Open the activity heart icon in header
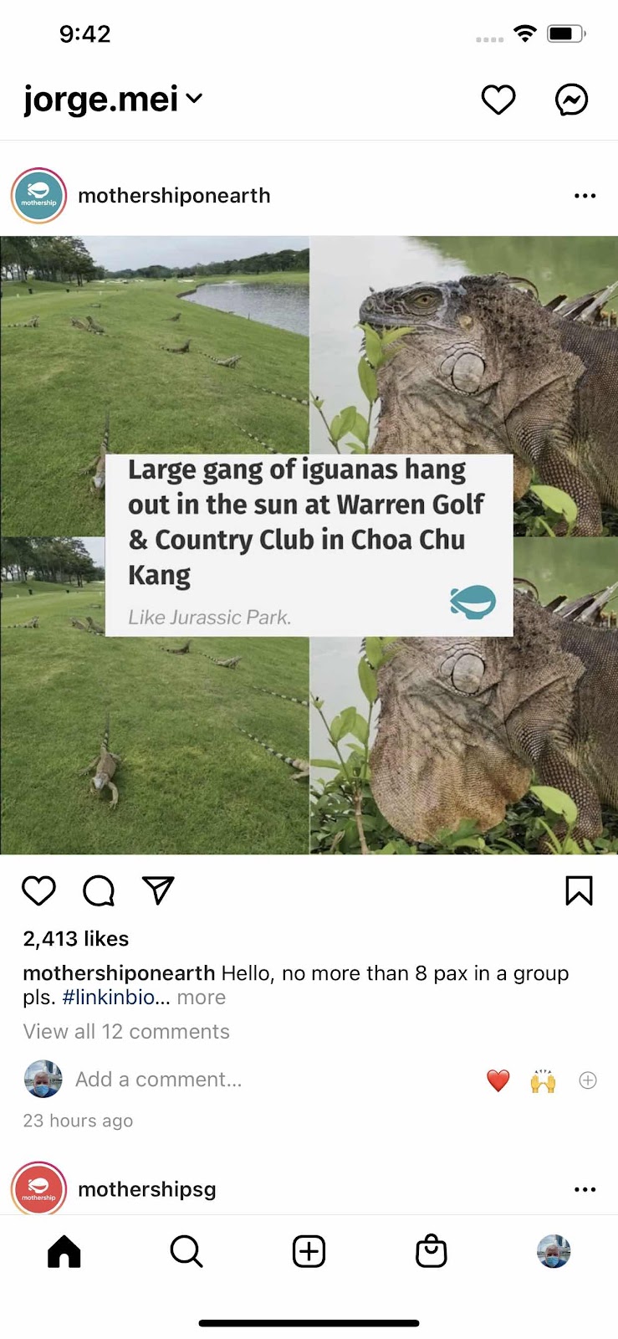This screenshot has width=618, height=1339. 498,100
